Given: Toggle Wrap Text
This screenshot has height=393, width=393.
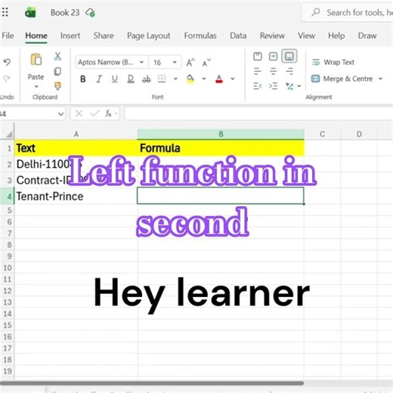Looking at the screenshot, I should 333,62.
